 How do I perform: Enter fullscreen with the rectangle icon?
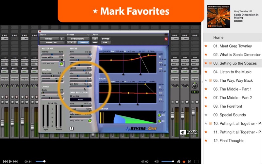[196, 161]
